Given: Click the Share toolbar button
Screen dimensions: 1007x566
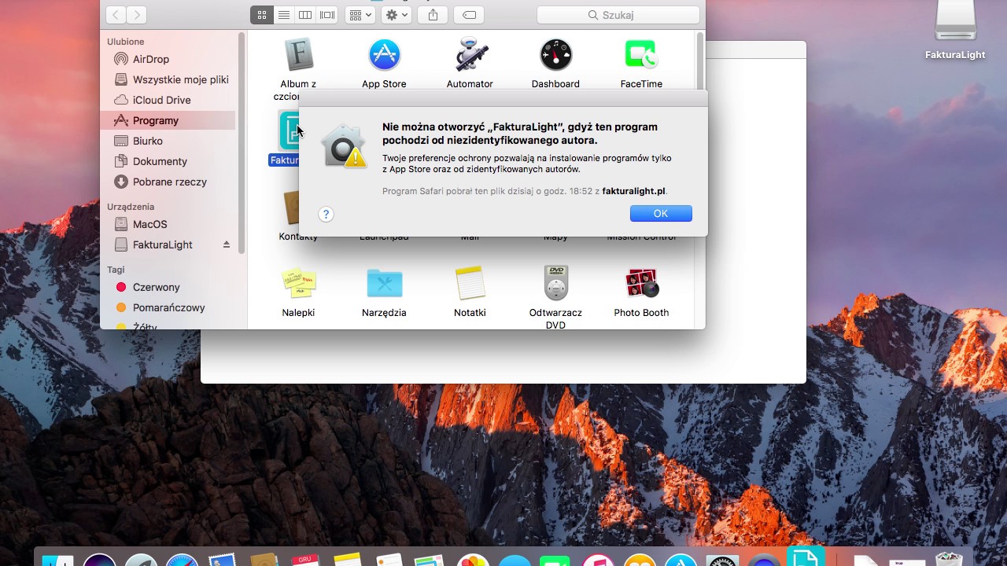Looking at the screenshot, I should pyautogui.click(x=433, y=15).
